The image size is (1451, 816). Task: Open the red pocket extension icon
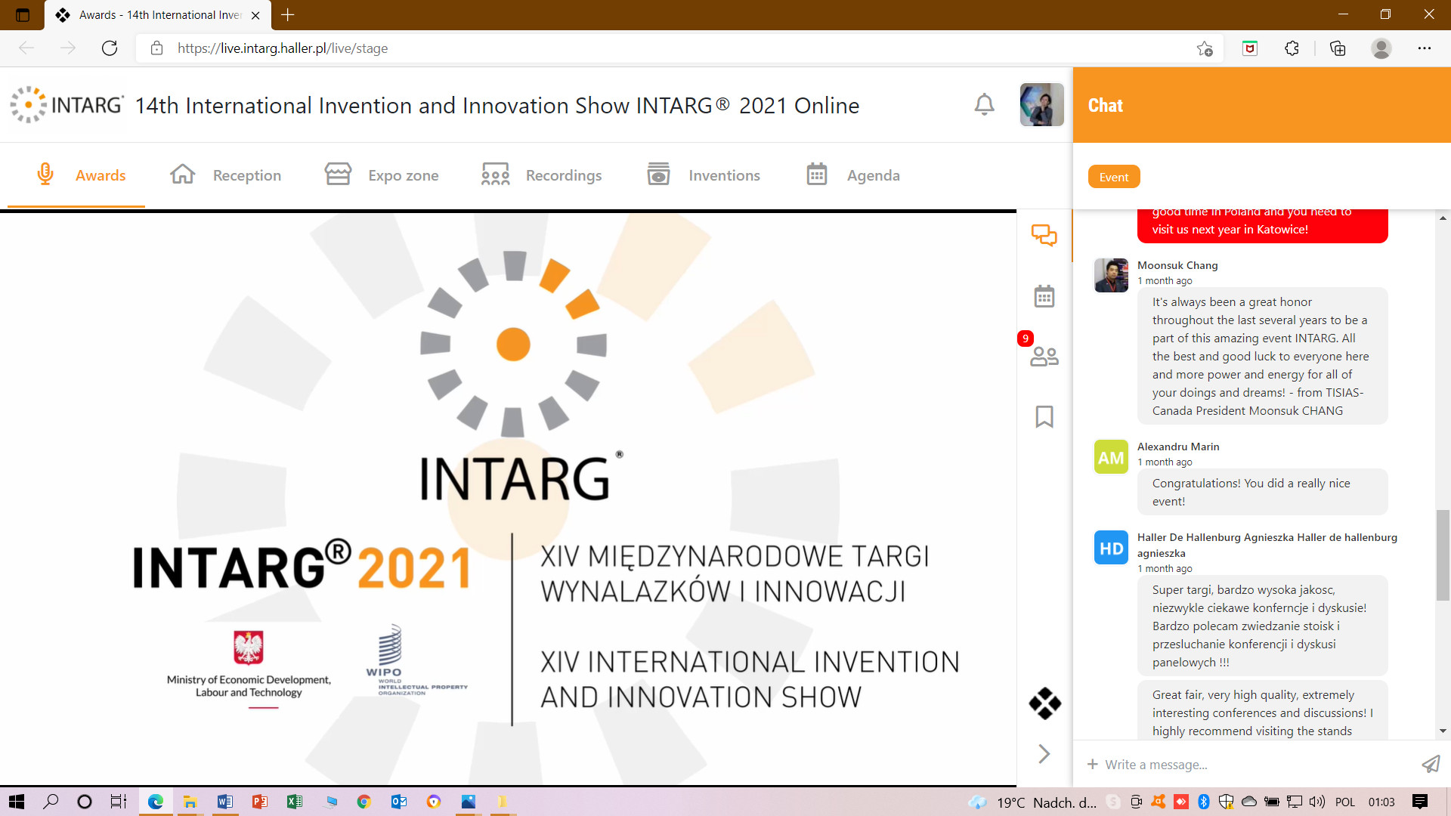coord(1250,48)
